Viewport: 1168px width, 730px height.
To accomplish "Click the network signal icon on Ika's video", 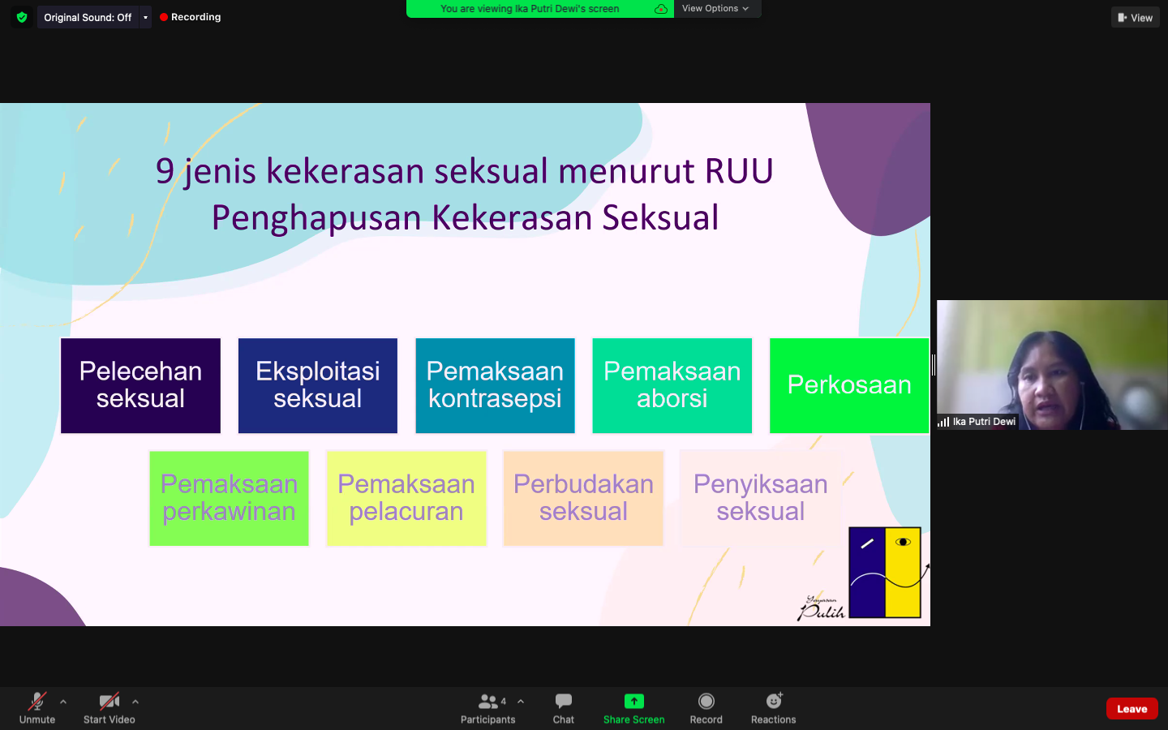I will [943, 421].
